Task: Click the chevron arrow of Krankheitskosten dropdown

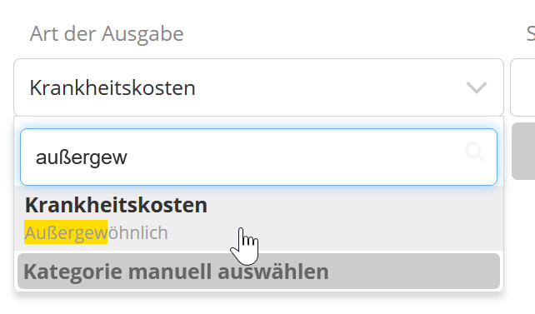Action: tap(477, 87)
